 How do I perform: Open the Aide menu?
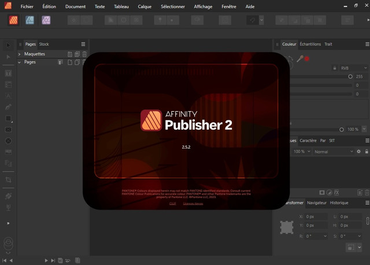250,6
